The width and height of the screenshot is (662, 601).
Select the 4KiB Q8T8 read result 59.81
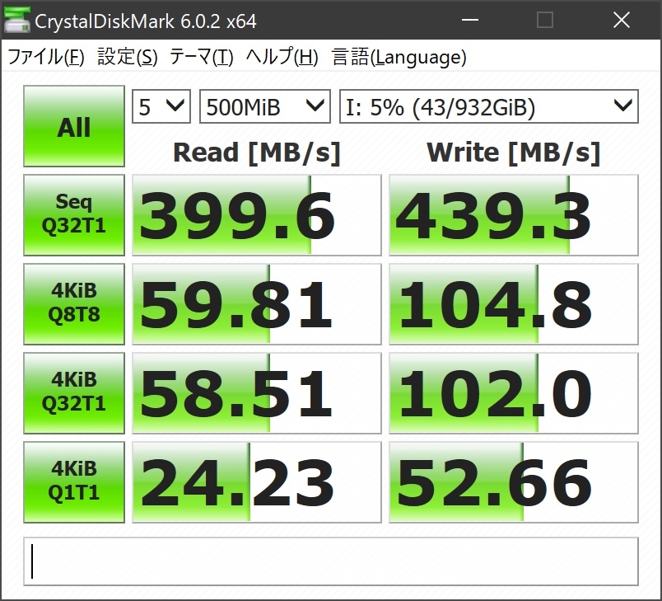coord(257,304)
